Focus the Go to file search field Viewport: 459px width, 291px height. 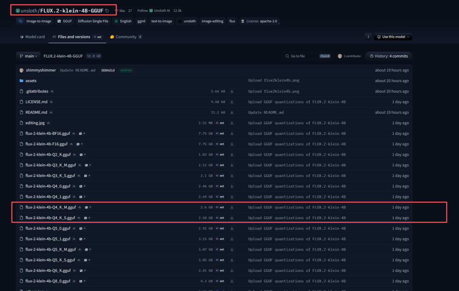coord(307,56)
